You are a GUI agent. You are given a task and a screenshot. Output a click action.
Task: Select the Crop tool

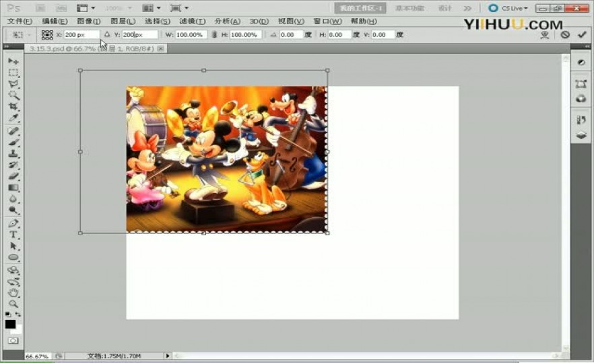(13, 107)
